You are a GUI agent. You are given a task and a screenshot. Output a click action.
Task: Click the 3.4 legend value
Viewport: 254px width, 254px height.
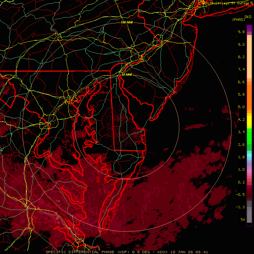[x=241, y=132]
